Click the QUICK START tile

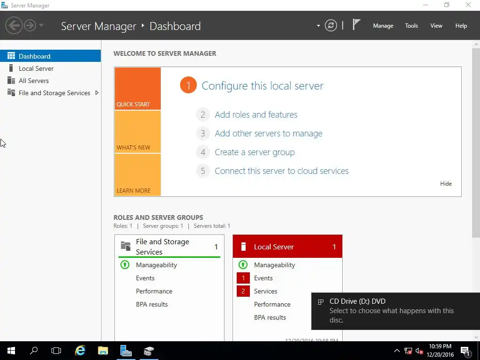[137, 89]
